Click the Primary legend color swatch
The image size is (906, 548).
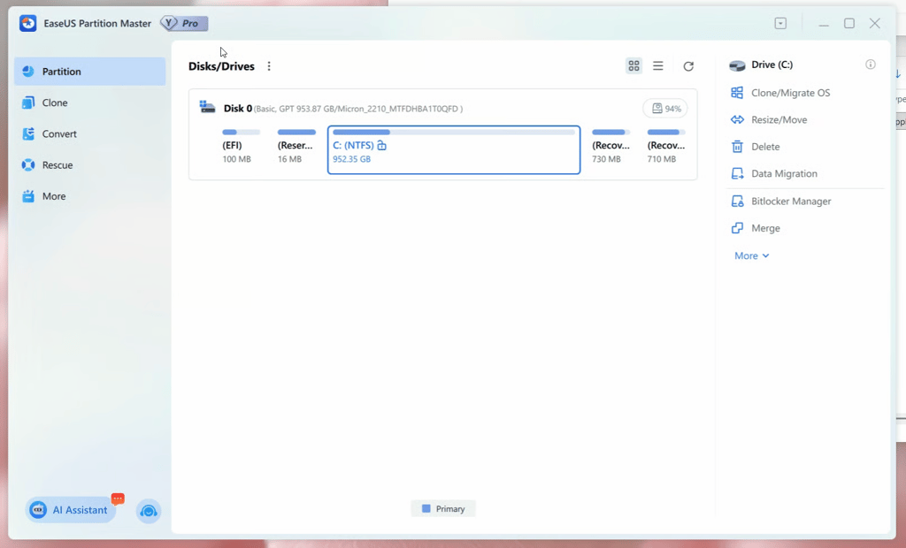click(426, 509)
